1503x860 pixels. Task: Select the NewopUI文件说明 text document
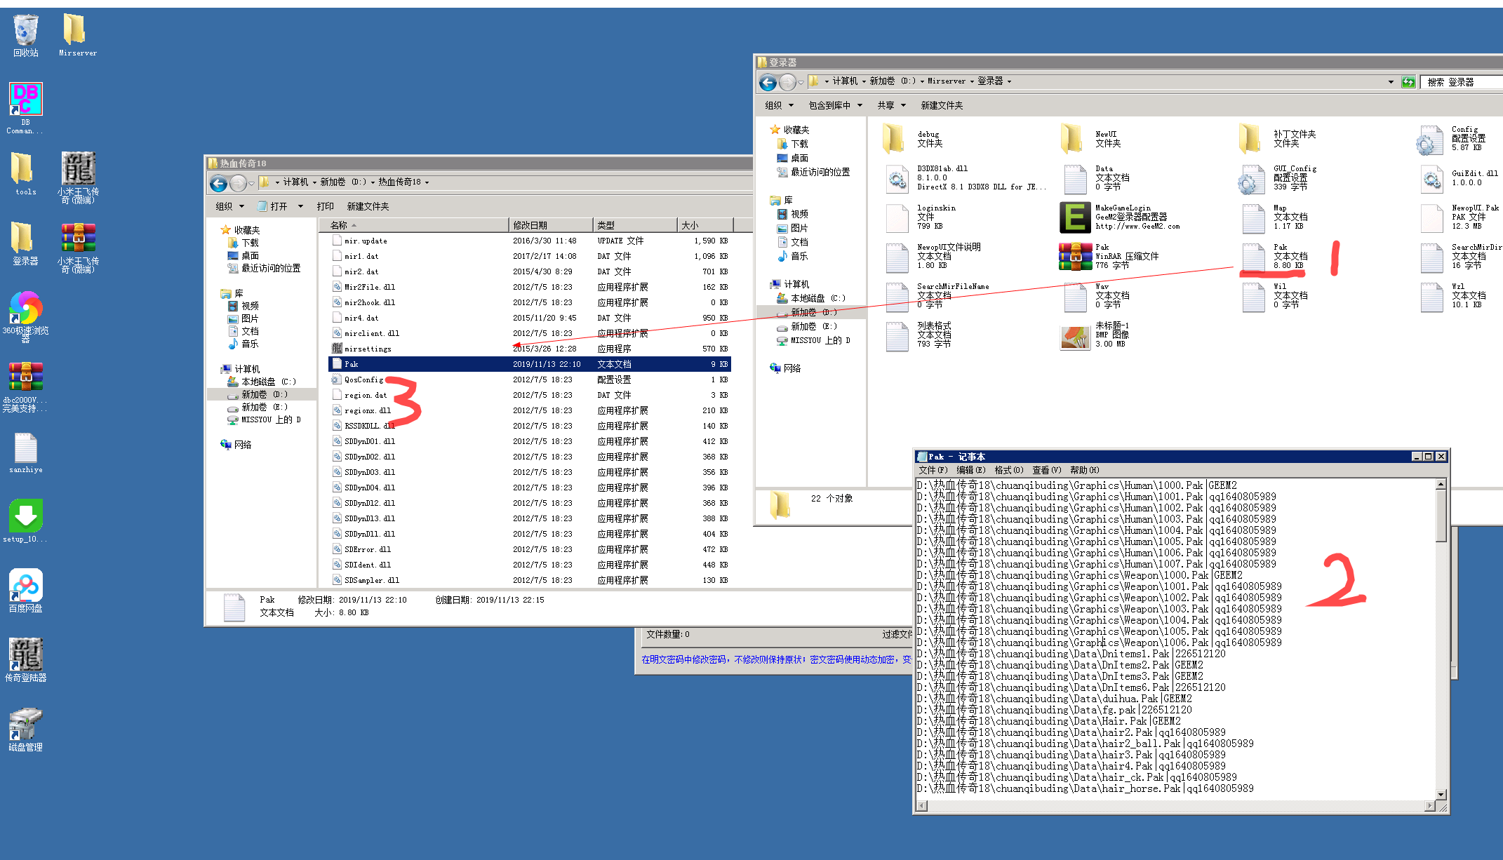click(x=933, y=256)
